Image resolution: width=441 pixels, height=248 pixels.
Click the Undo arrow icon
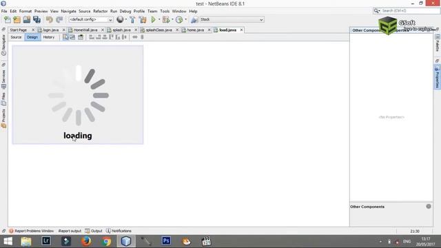50,20
